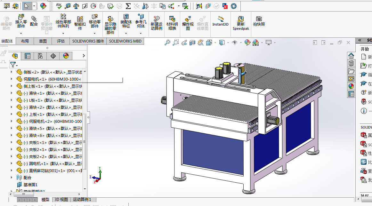Open the Display Style cube dropdown arrow

[228, 43]
